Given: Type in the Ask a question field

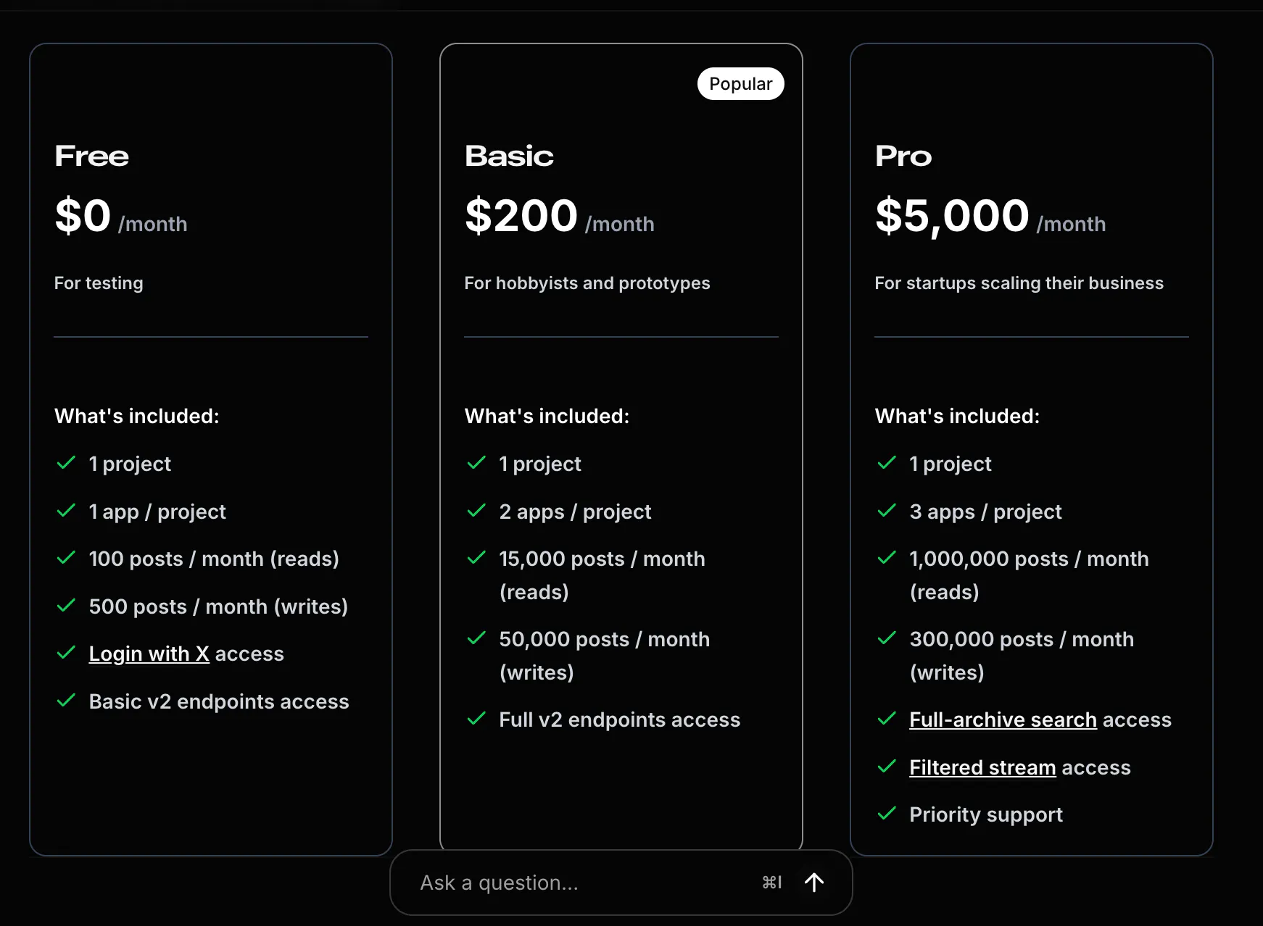Looking at the screenshot, I should click(573, 883).
